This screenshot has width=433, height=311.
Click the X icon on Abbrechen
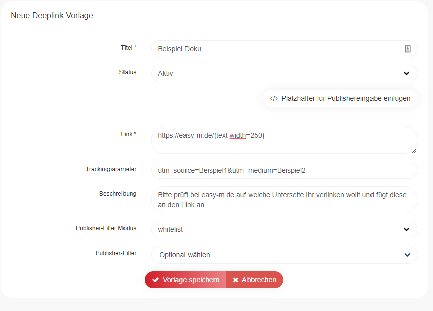pos(235,280)
